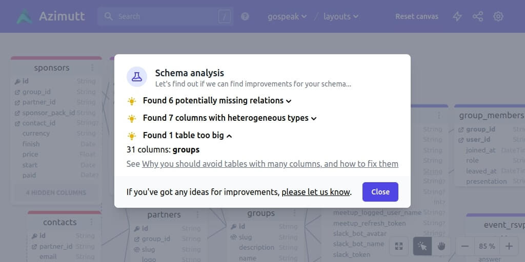
Task: Close the Schema analysis dialog
Action: point(380,192)
